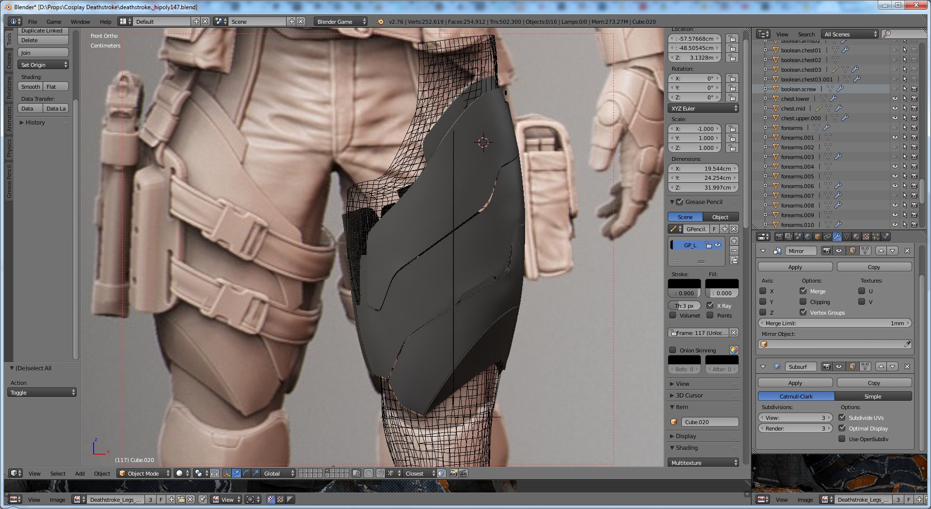Toggle the 3D manipulator widget axes icon
The height and width of the screenshot is (509, 931).
[x=226, y=473]
